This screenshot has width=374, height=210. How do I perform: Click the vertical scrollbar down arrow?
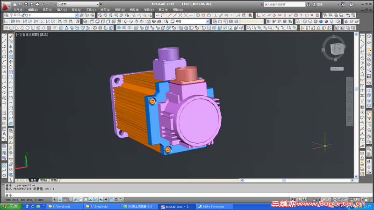pos(356,176)
